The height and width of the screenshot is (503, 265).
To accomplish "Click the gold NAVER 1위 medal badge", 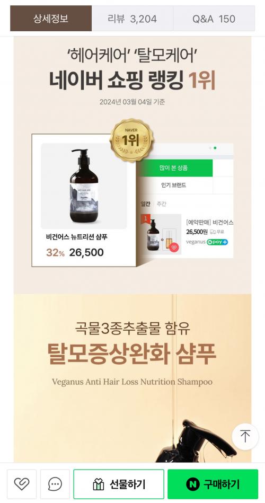I will coord(131,140).
